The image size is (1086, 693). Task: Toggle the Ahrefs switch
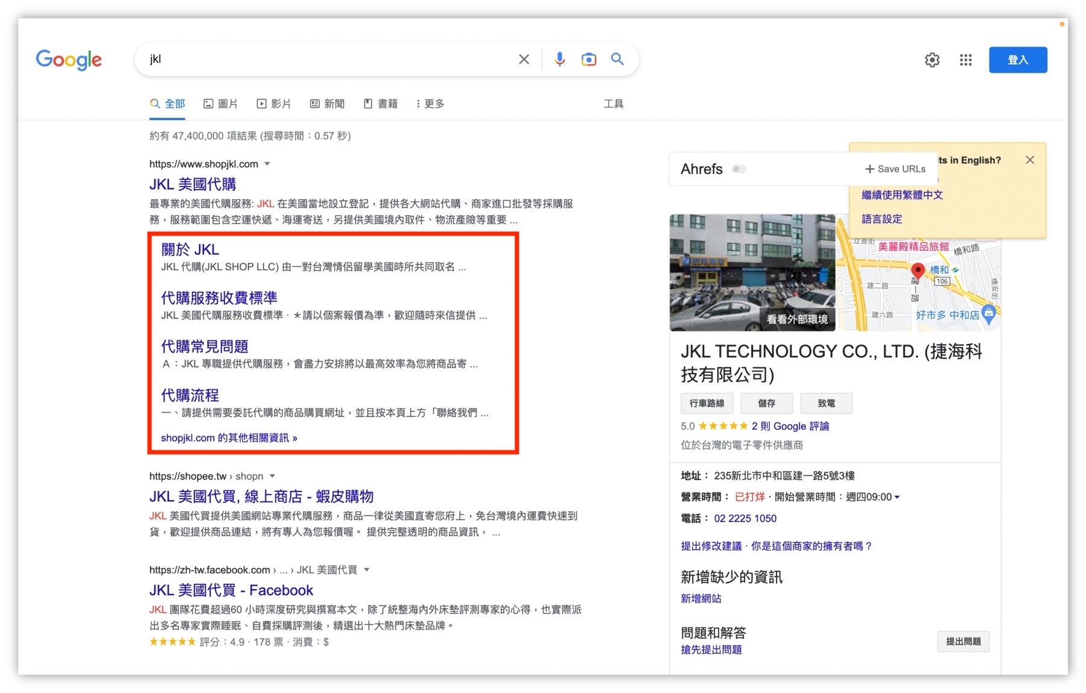(x=738, y=169)
